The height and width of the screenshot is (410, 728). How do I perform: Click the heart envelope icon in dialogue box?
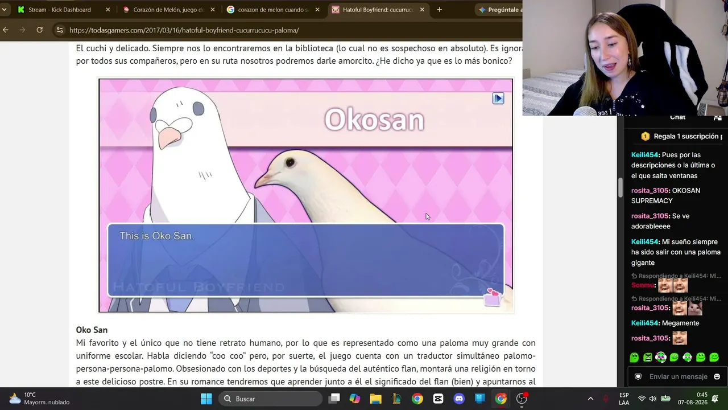pyautogui.click(x=492, y=297)
